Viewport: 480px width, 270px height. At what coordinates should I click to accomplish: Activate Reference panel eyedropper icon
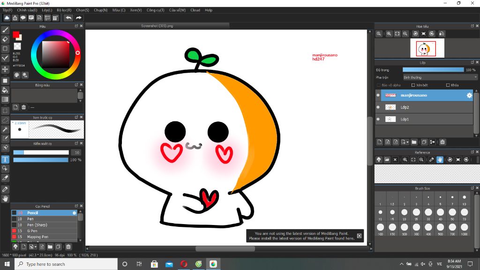pos(432,160)
